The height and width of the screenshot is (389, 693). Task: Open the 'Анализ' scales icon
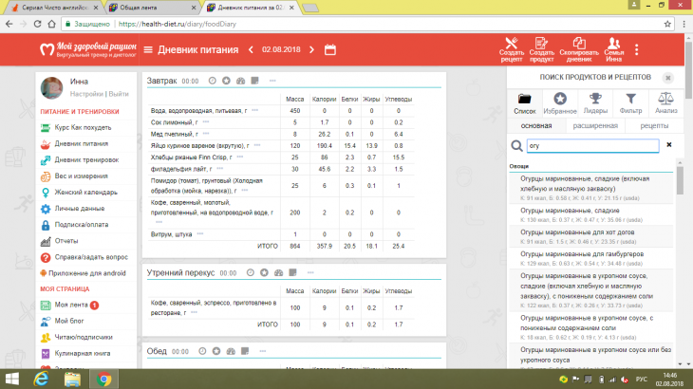[665, 99]
